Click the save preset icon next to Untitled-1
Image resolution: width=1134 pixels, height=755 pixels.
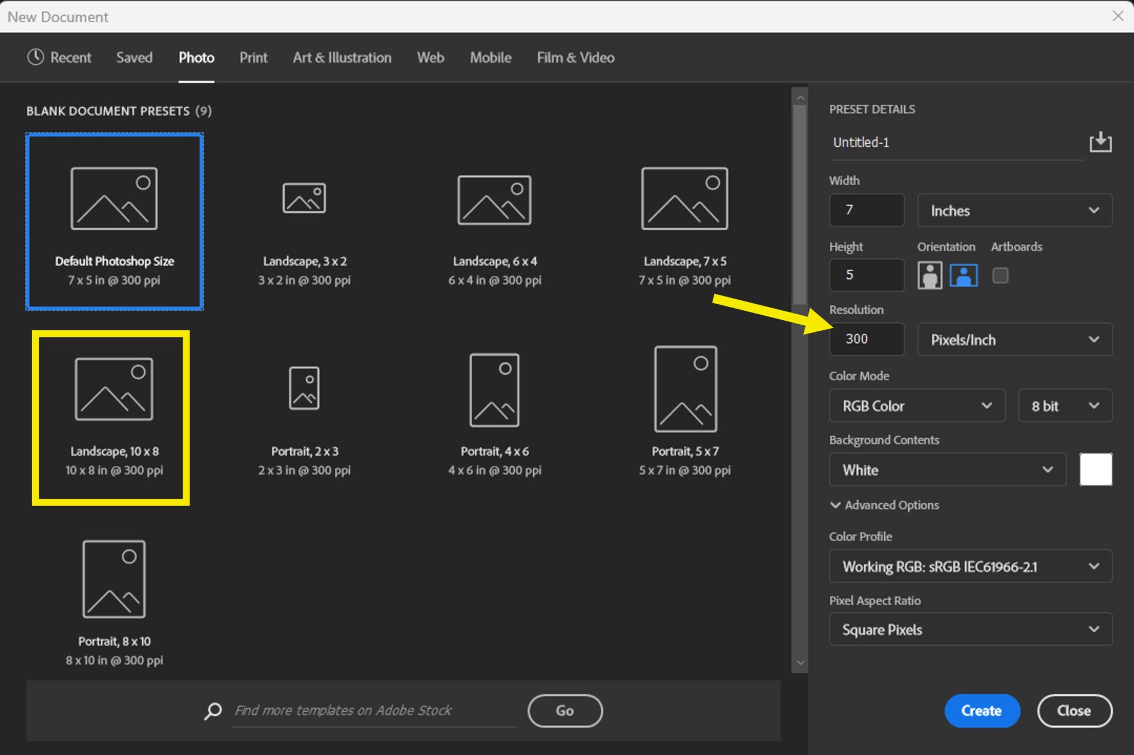pyautogui.click(x=1101, y=142)
